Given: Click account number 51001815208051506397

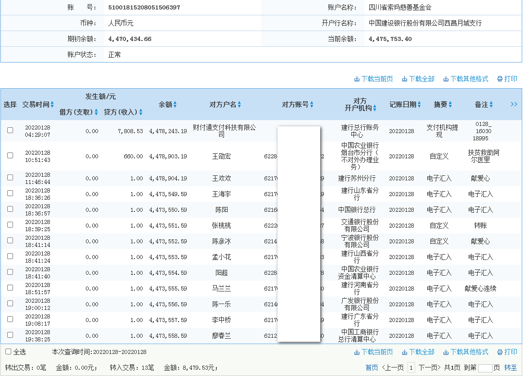Looking at the screenshot, I should [144, 7].
